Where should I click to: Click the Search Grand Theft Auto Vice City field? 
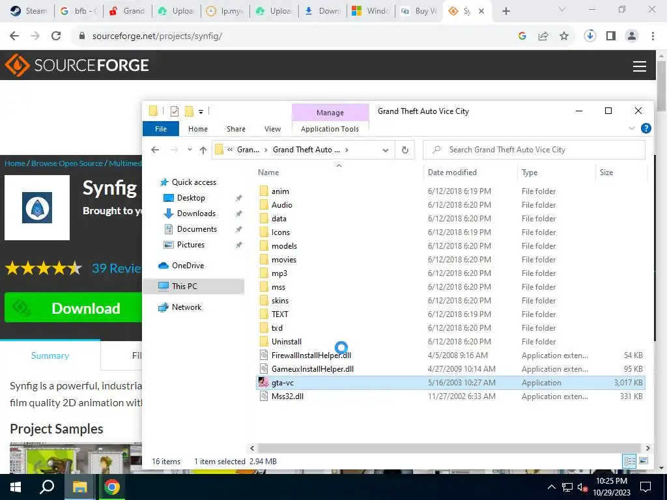[x=534, y=150]
